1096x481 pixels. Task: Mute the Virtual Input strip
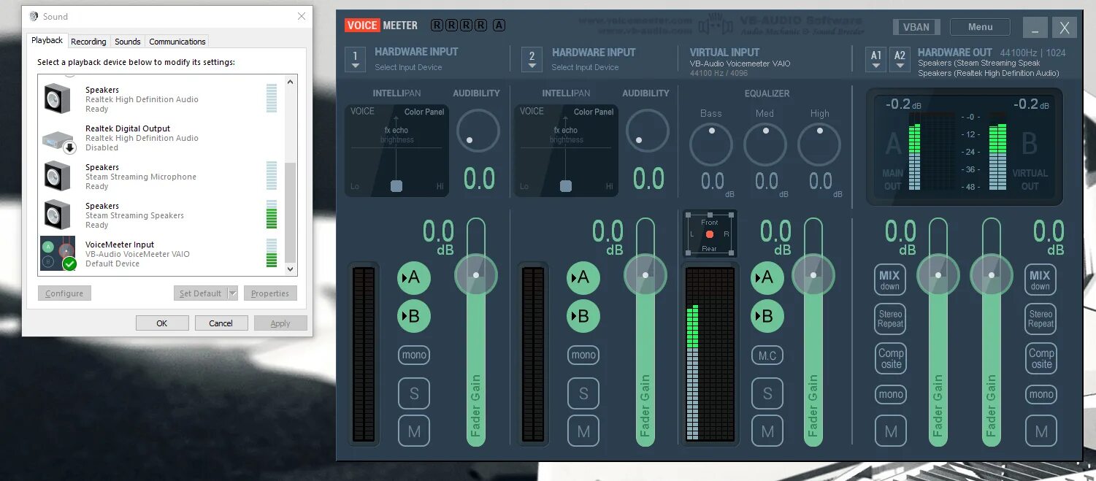pos(767,431)
